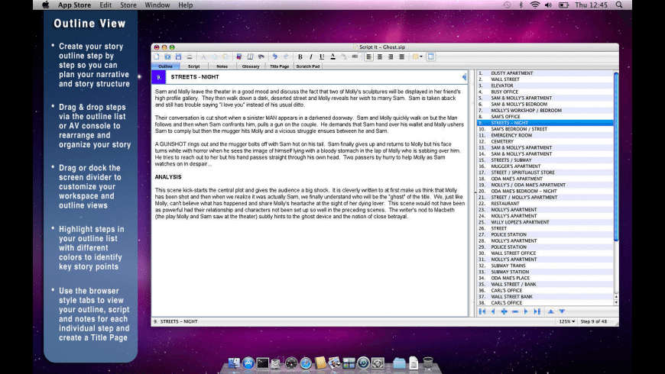Jump to last step in outline

(537, 311)
